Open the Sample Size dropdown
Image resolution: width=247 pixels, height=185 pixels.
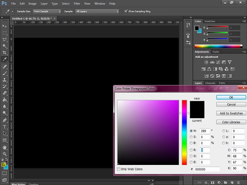(x=47, y=11)
